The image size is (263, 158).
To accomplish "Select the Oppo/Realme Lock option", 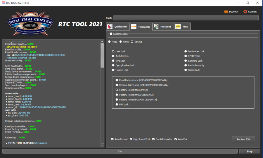I will (x=113, y=65).
